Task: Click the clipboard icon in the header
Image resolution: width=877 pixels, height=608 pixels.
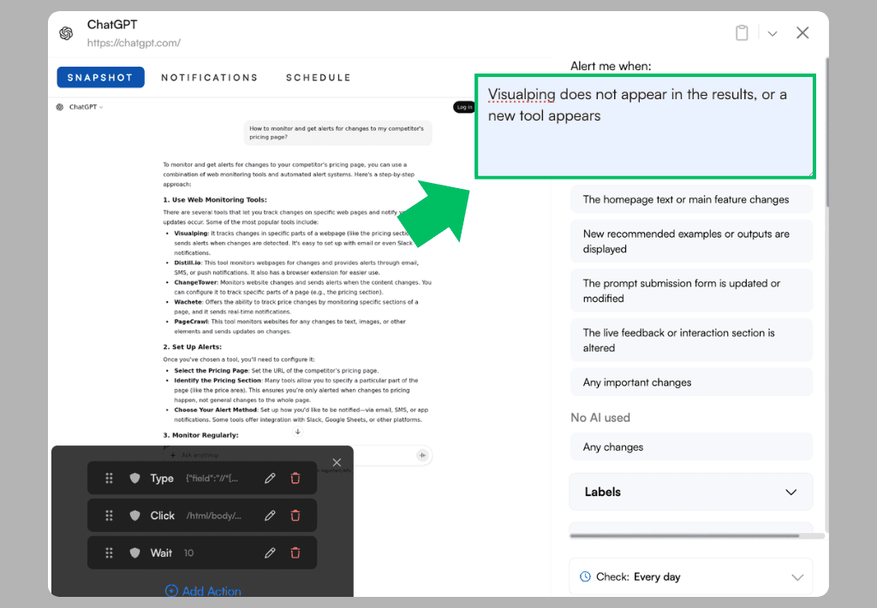Action: tap(742, 33)
